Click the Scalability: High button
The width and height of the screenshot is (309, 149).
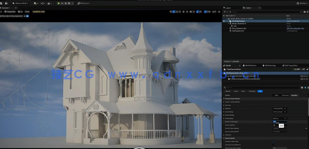click(38, 12)
